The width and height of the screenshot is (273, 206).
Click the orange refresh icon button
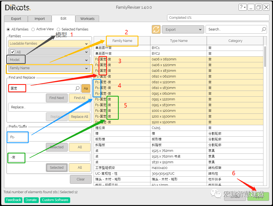tap(156, 29)
